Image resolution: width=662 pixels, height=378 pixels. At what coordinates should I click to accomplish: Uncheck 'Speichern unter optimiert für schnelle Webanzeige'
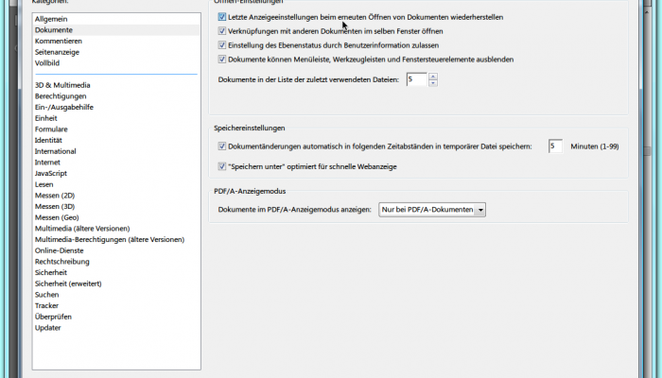[x=221, y=166]
